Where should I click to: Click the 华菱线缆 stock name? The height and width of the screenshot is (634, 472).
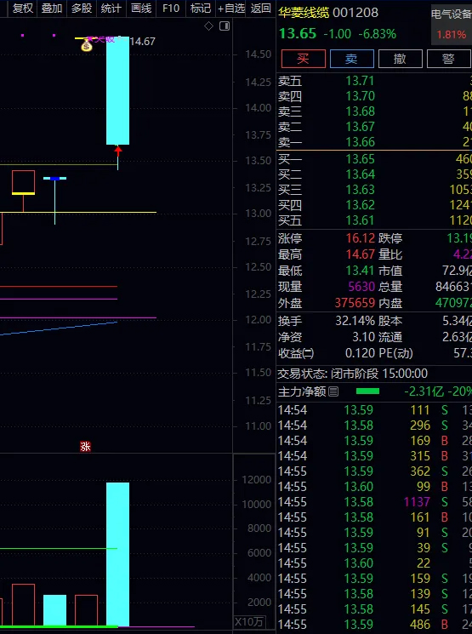304,13
